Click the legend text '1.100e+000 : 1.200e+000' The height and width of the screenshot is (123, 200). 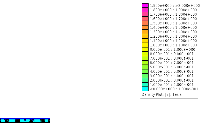pyautogui.click(x=174, y=41)
